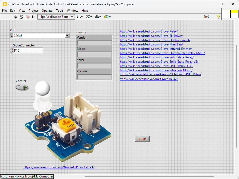The width and height of the screenshot is (239, 179).
Task: Click the Pause button in toolbar
Action: [x=33, y=17]
